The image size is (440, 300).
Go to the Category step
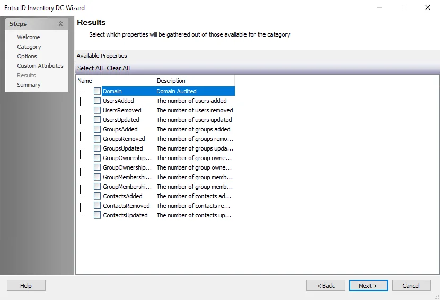click(x=29, y=47)
